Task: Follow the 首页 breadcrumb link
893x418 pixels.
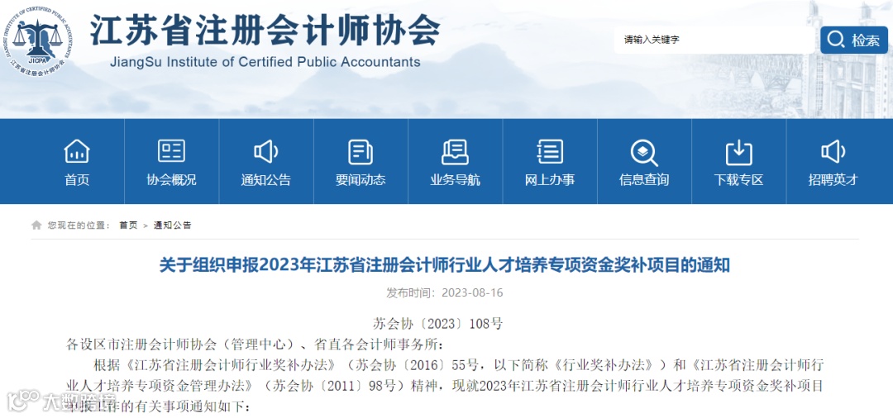Action: (128, 226)
